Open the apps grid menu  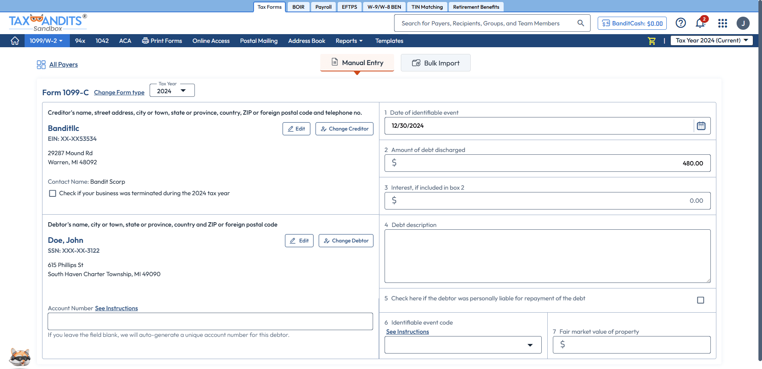coord(722,23)
